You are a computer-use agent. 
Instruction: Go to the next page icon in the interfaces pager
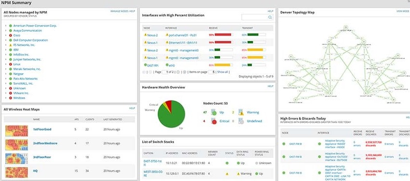point(178,72)
